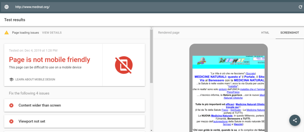Image resolution: width=304 pixels, height=132 pixels.
Task: Click the globe icon beside the URL
Action: (7, 7)
